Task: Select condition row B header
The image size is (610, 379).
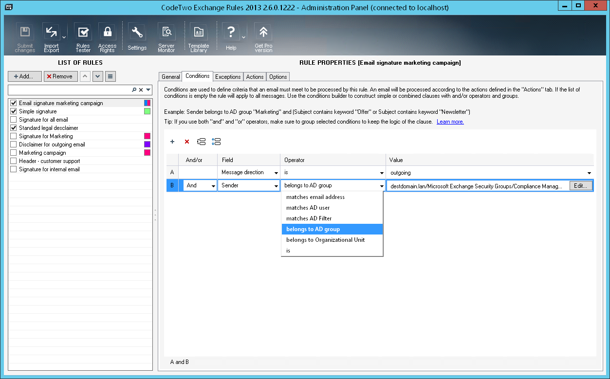Action: click(x=172, y=185)
